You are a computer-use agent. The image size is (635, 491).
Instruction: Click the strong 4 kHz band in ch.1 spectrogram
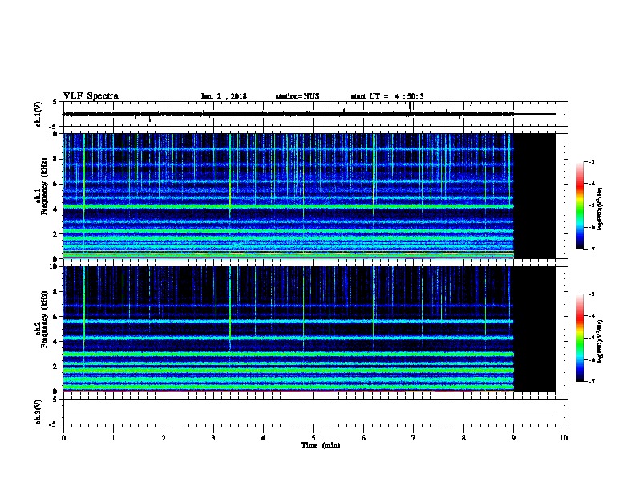289,207
